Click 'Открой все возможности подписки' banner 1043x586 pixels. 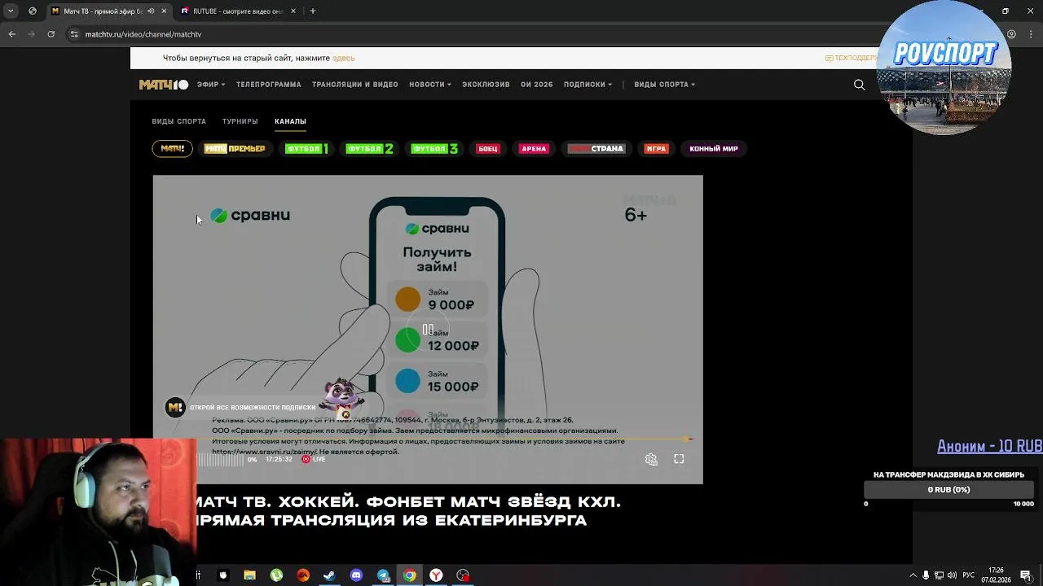click(x=253, y=407)
